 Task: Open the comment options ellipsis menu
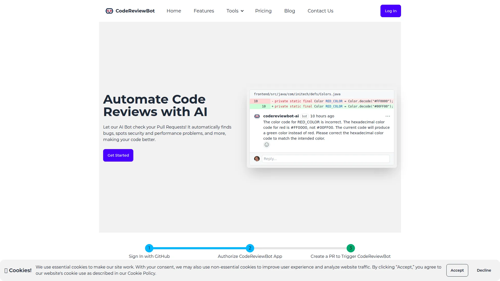coord(387,116)
